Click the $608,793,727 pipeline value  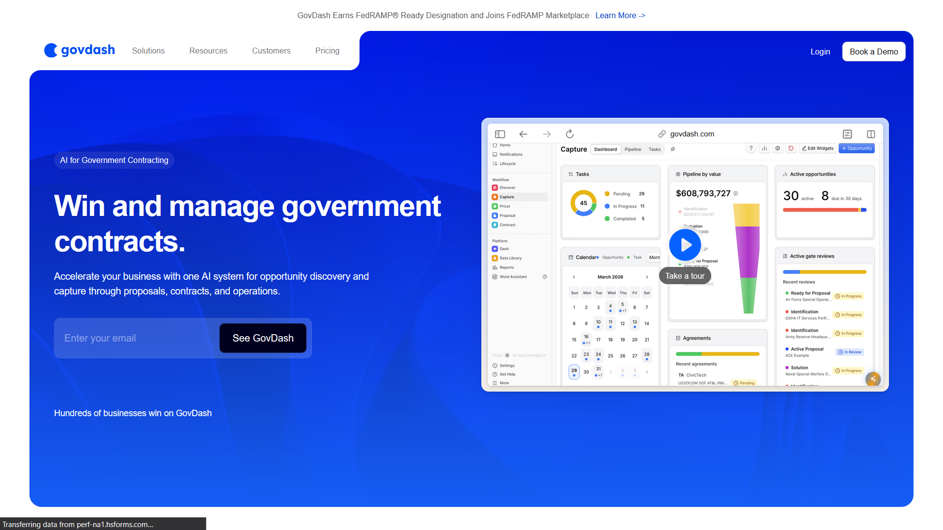[703, 193]
